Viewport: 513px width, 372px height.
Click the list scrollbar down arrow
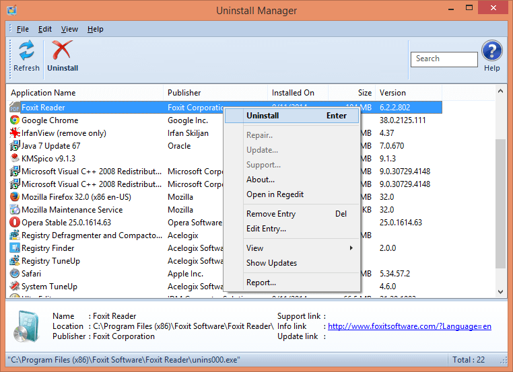[500, 291]
